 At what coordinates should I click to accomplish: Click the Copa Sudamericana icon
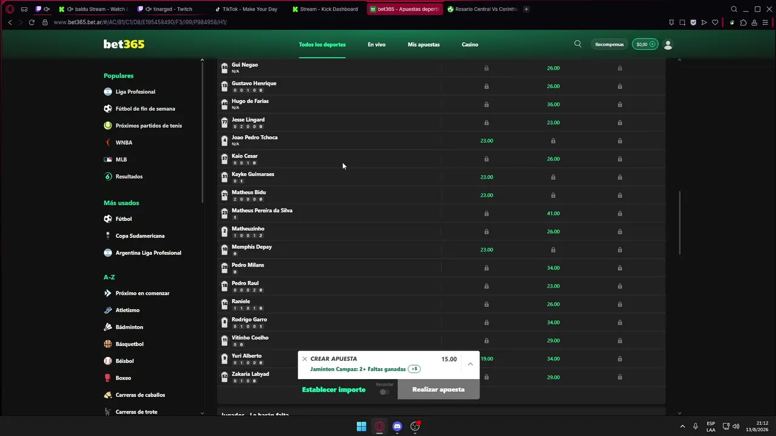tap(108, 236)
